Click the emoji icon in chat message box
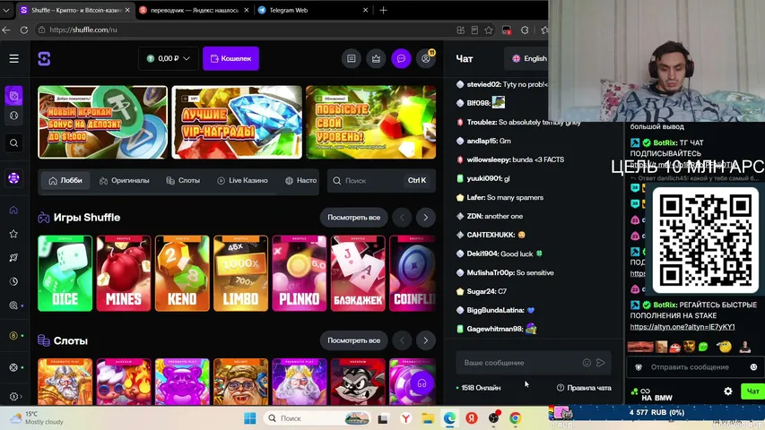Image resolution: width=765 pixels, height=430 pixels. coord(587,363)
